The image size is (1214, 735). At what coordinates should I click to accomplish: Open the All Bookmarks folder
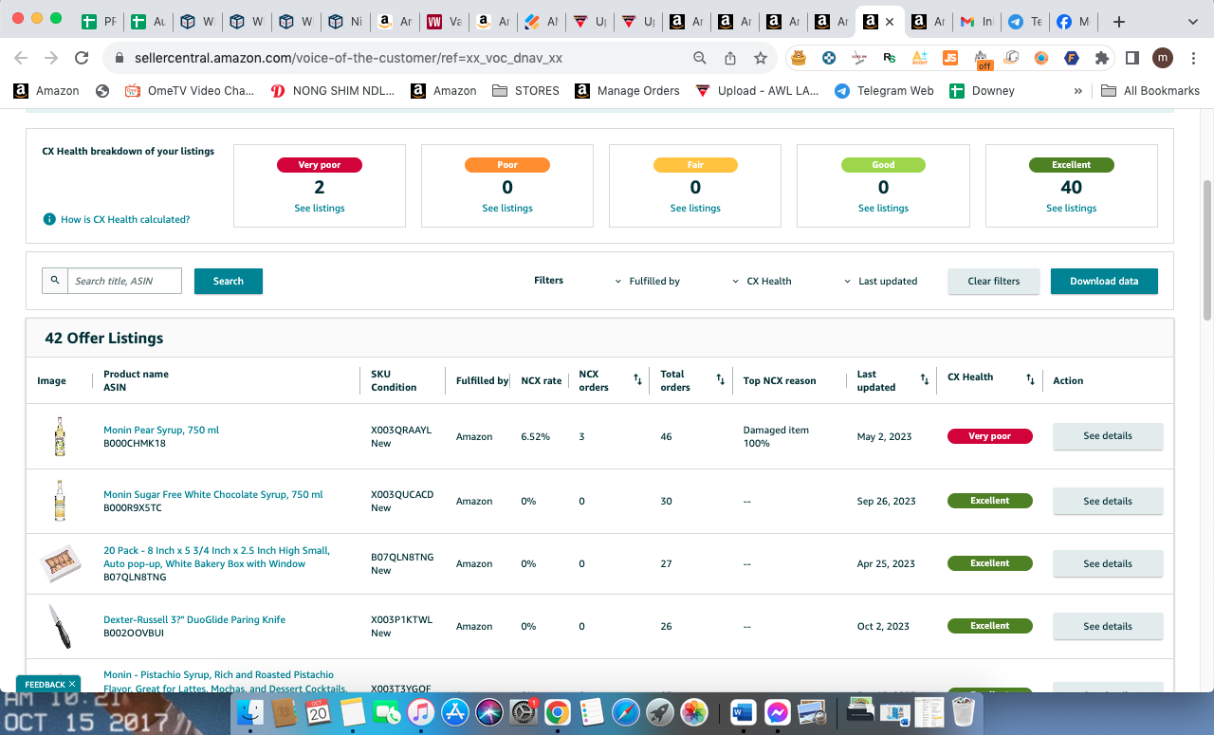[1150, 91]
